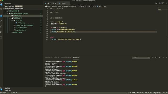The height and width of the screenshot is (94, 168).
Task: Create a new terminal with the plus icon
Action: (153, 58)
